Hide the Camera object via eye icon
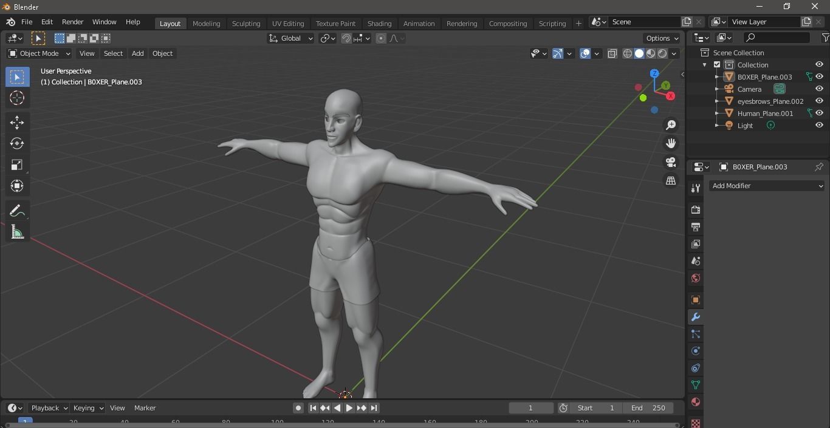 [x=819, y=89]
